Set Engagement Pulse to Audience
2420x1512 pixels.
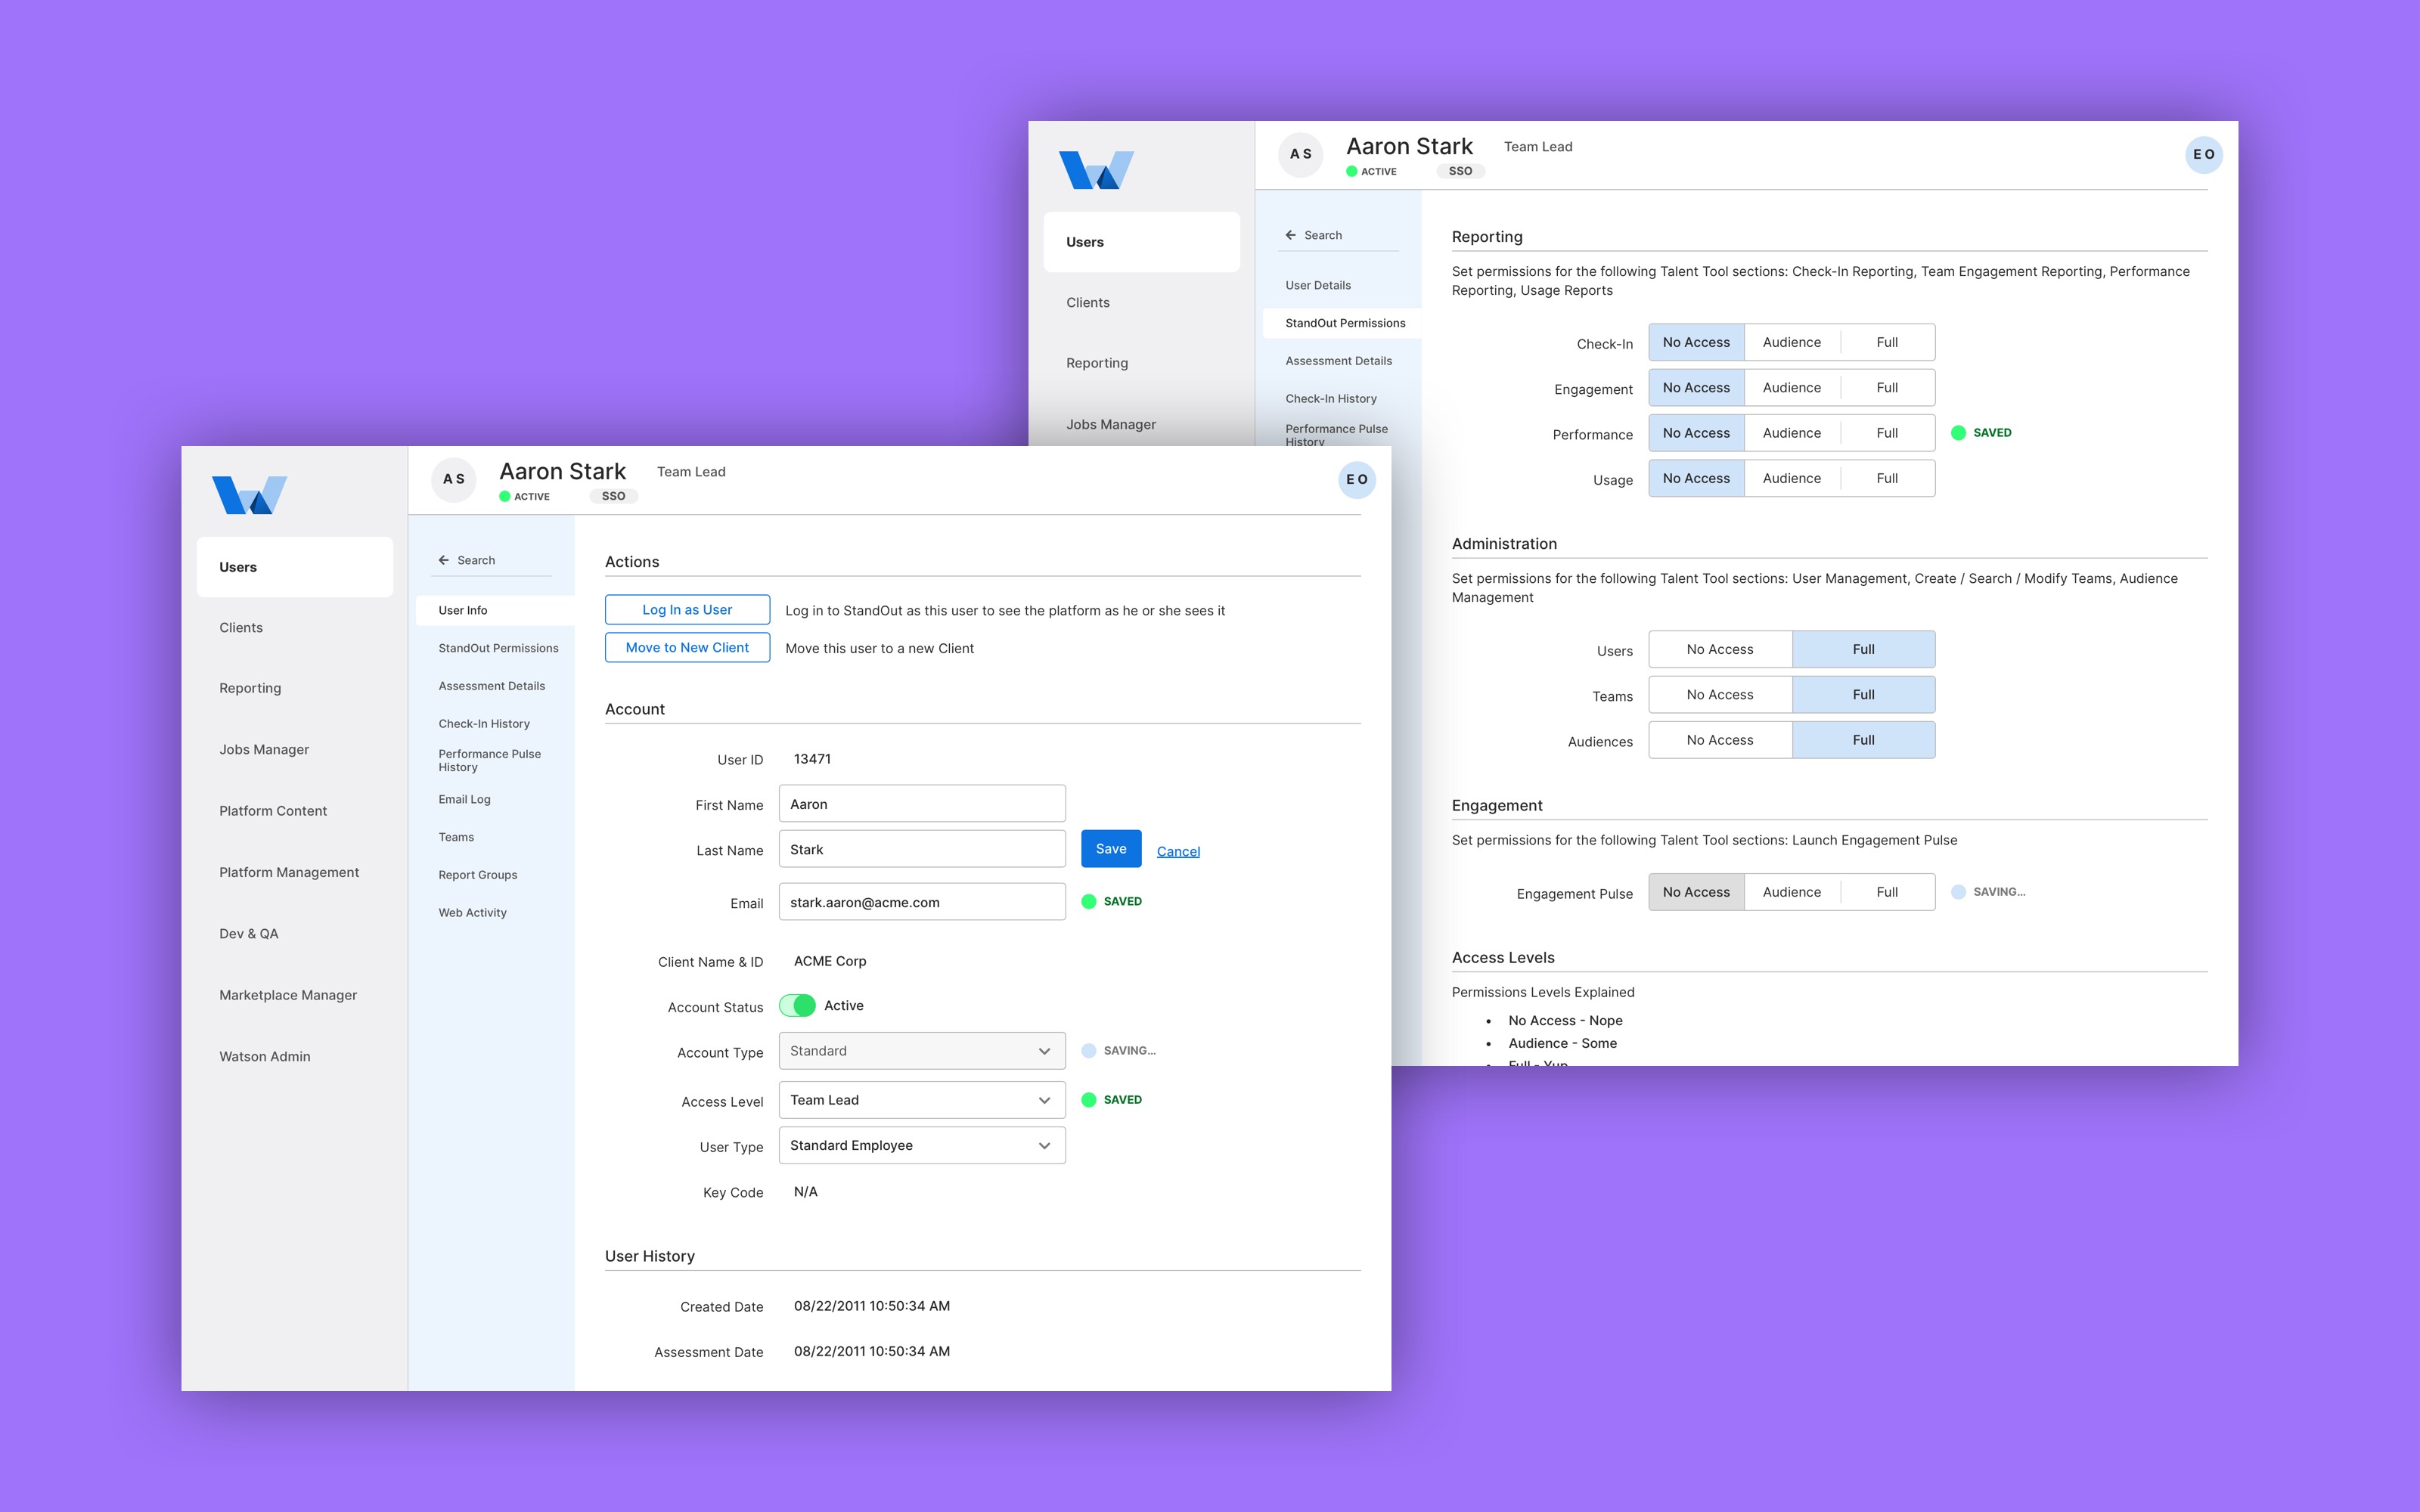coord(1792,892)
